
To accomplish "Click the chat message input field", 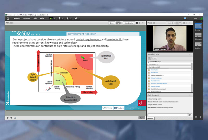I will click(168, 114).
